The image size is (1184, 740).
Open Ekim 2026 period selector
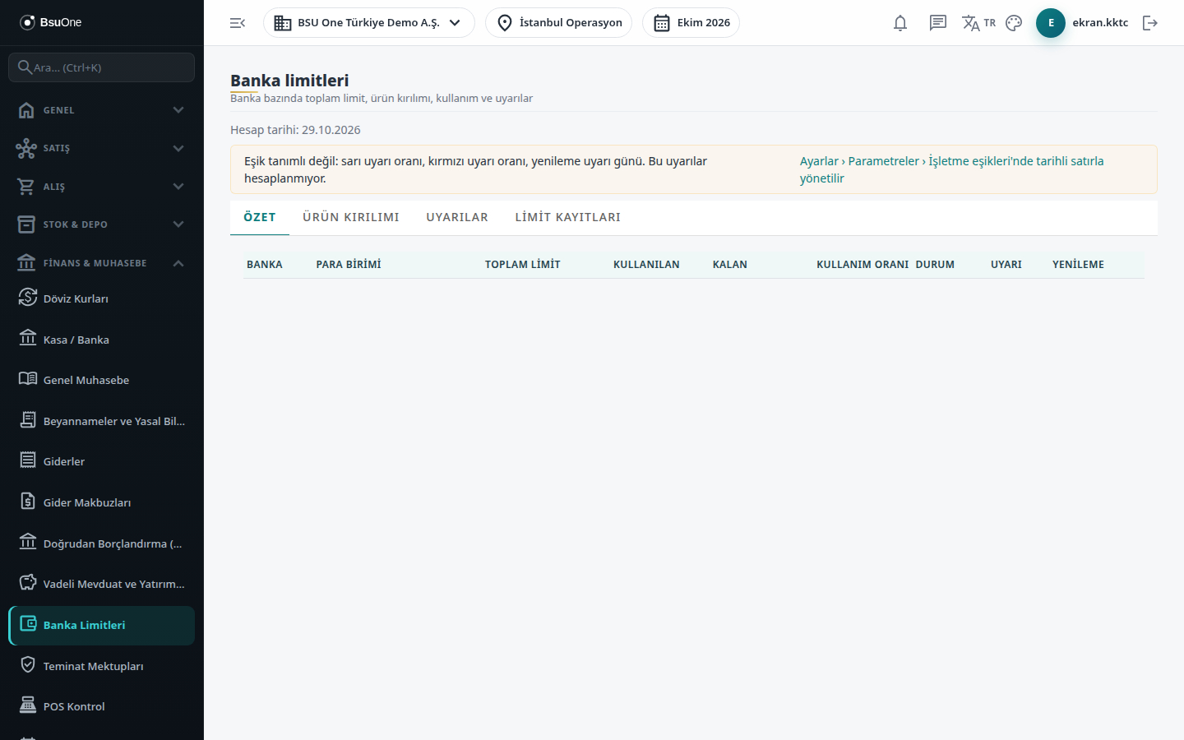691,23
